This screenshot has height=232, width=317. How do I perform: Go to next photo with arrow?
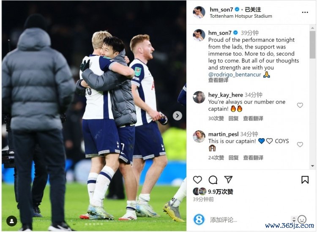pos(177,116)
